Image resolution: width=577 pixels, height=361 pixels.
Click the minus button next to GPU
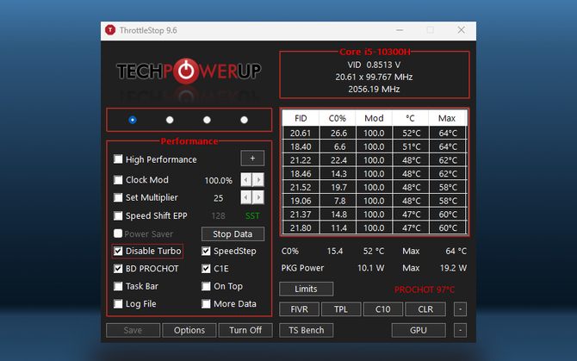(x=461, y=331)
